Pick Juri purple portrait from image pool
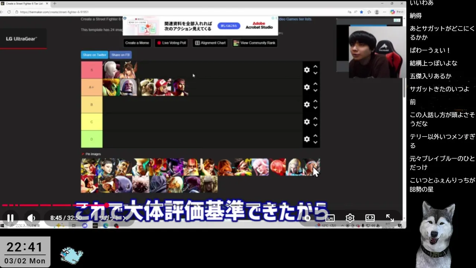This screenshot has height=268, width=476. pos(175,167)
